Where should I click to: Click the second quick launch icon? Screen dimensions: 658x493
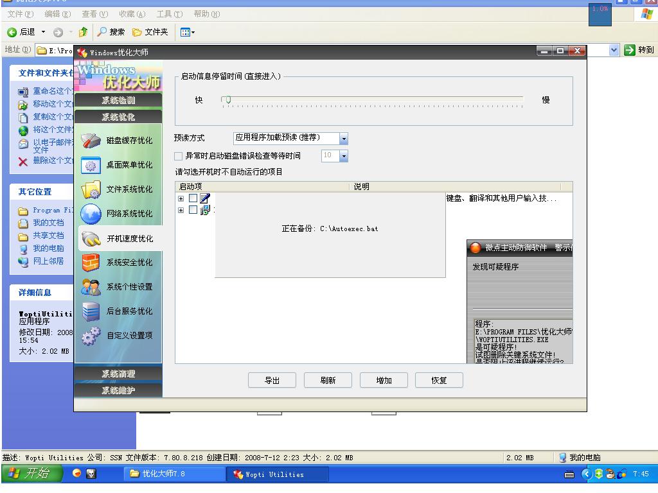point(91,474)
